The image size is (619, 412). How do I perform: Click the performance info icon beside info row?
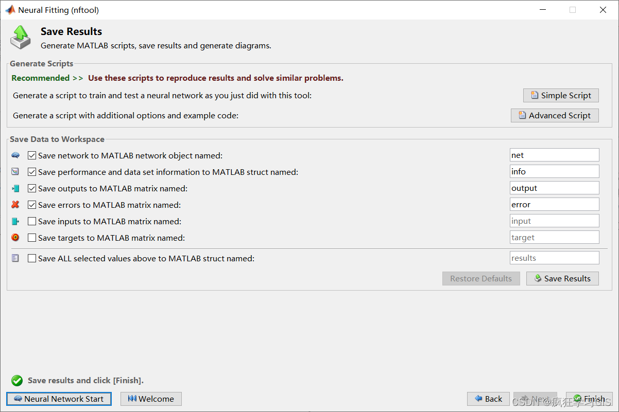coord(15,172)
